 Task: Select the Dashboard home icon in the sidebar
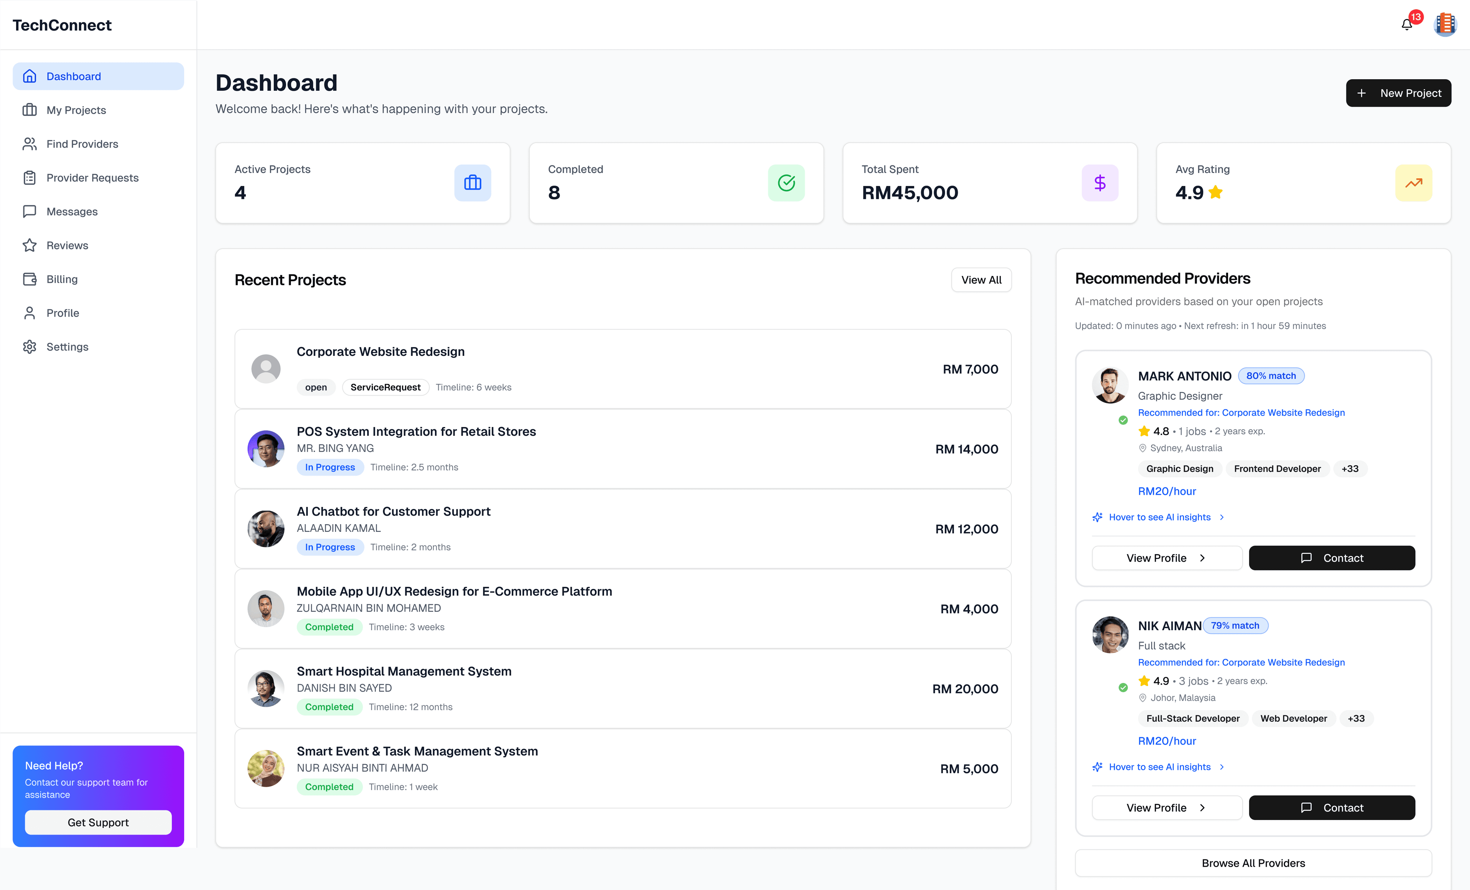[x=30, y=76]
